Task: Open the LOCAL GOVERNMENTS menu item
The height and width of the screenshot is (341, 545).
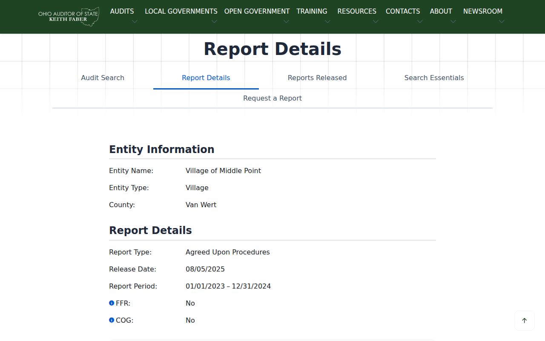Action: point(181,12)
